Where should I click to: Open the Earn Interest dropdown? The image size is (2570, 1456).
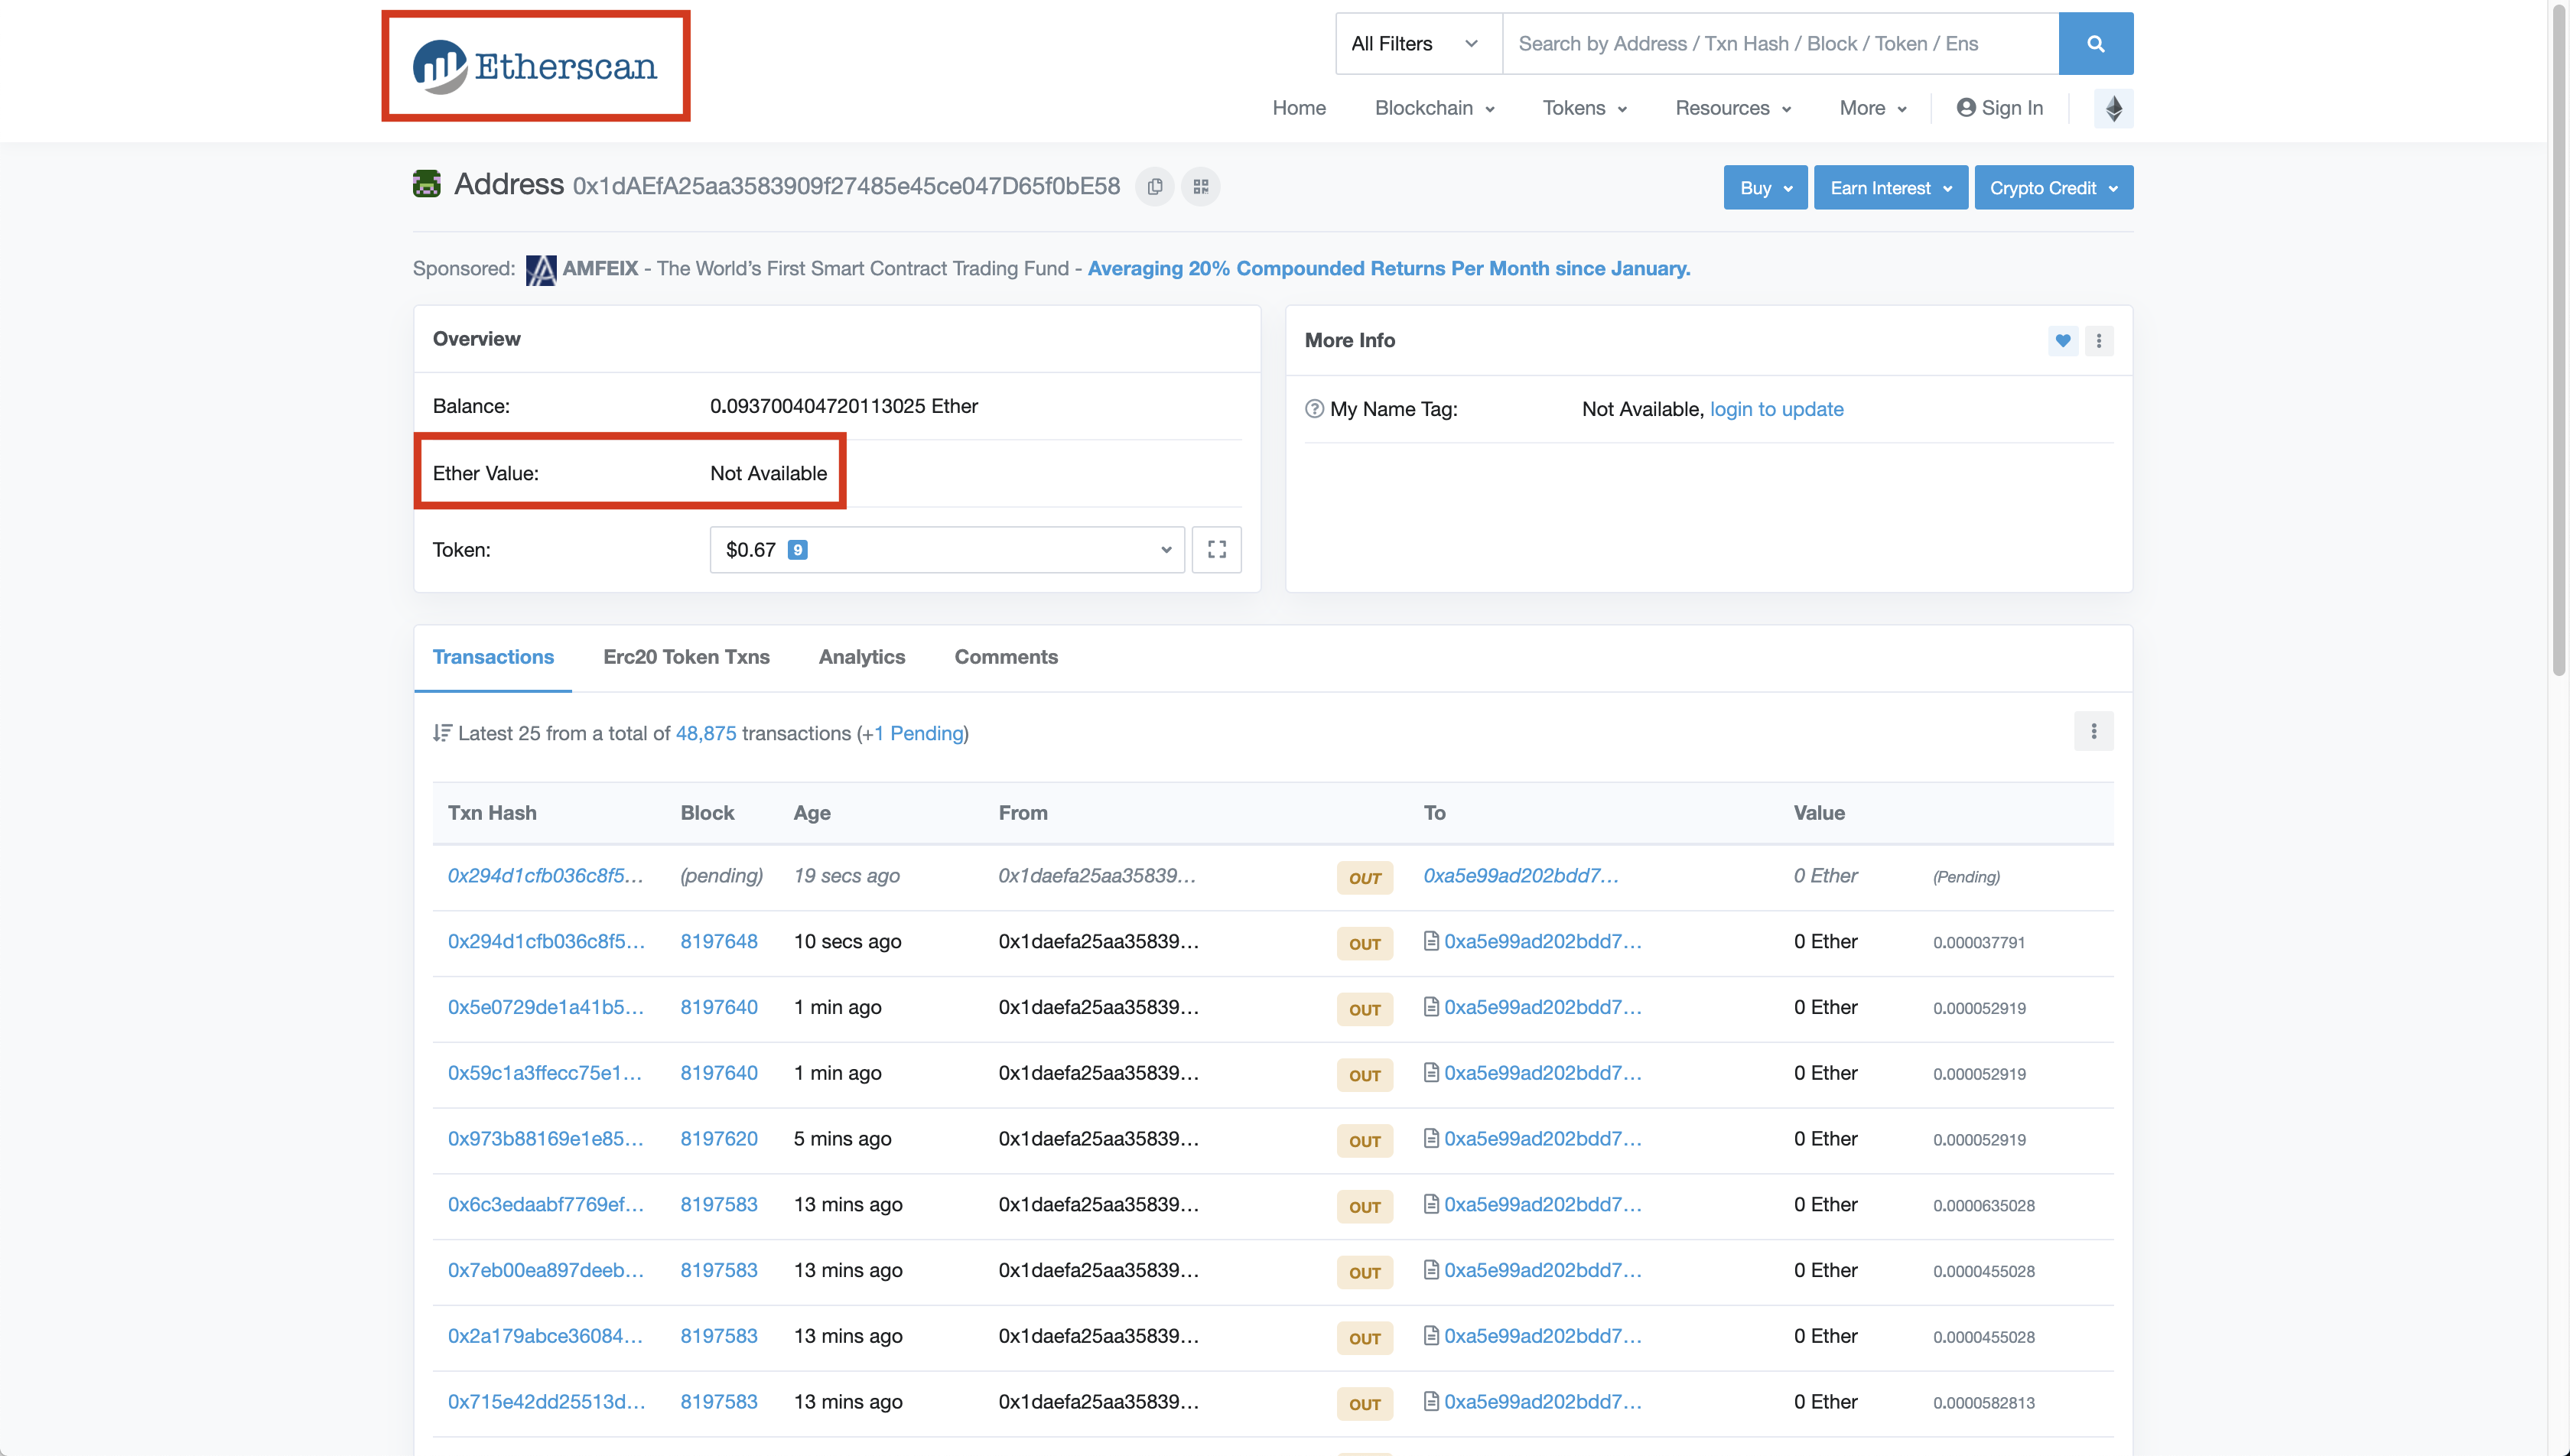pyautogui.click(x=1890, y=188)
